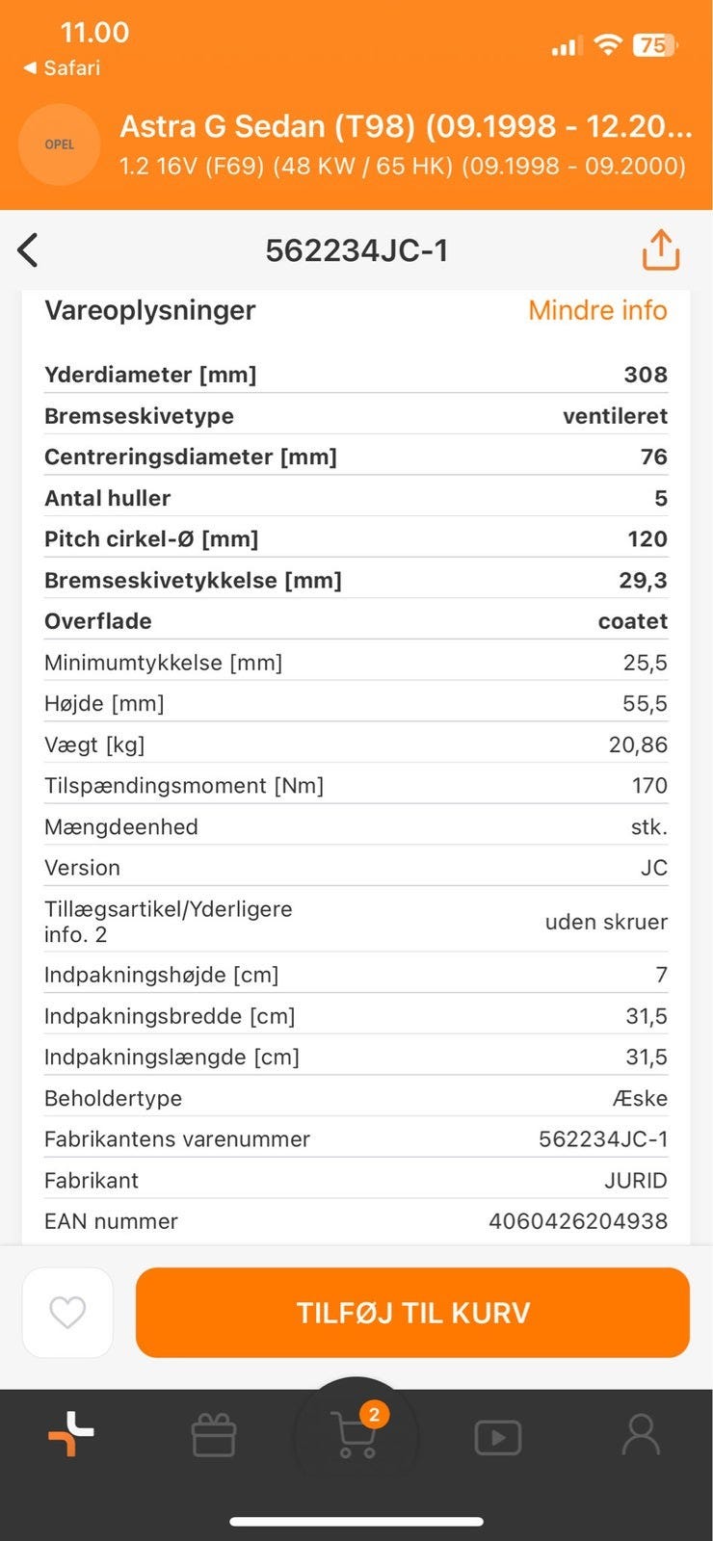Open the gift offers tab
Viewport: 713px width, 1541px height.
point(214,1437)
